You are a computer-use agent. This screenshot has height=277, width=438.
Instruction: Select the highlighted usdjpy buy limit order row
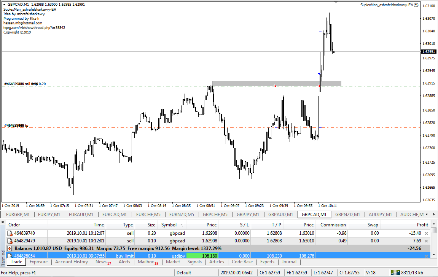(x=114, y=256)
